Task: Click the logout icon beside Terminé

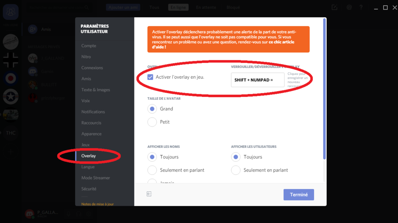Action: pyautogui.click(x=149, y=194)
